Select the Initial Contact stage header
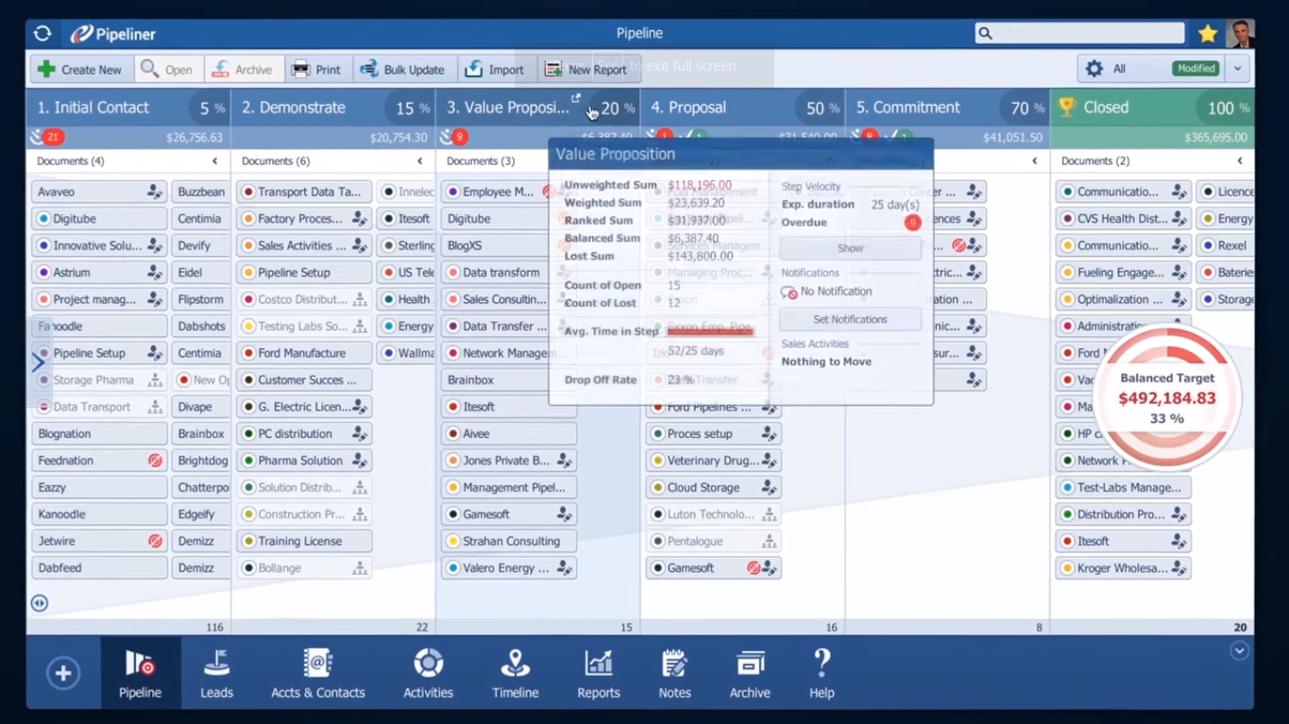Image resolution: width=1289 pixels, height=724 pixels. click(128, 108)
